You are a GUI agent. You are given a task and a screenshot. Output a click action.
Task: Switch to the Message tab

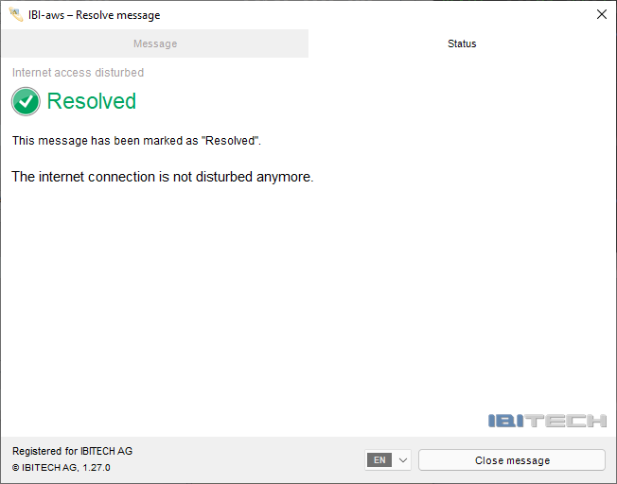[x=154, y=43]
